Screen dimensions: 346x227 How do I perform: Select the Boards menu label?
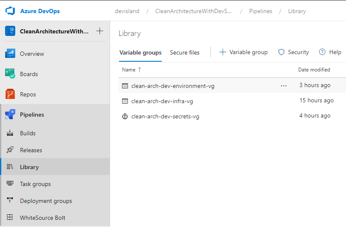tap(29, 74)
